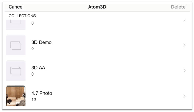Open the 3D AA collection folder icon
The width and height of the screenshot is (194, 112).
coord(16,71)
